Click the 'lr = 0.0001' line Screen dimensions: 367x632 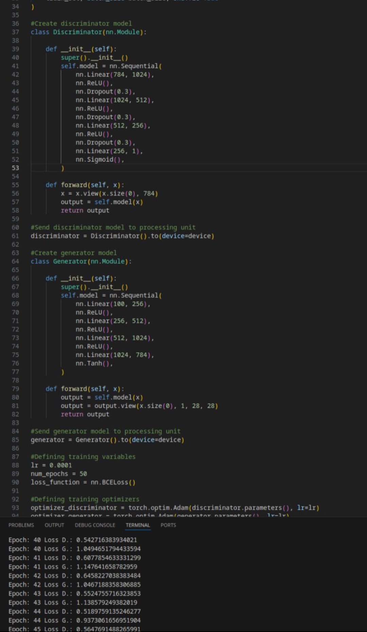[51, 465]
